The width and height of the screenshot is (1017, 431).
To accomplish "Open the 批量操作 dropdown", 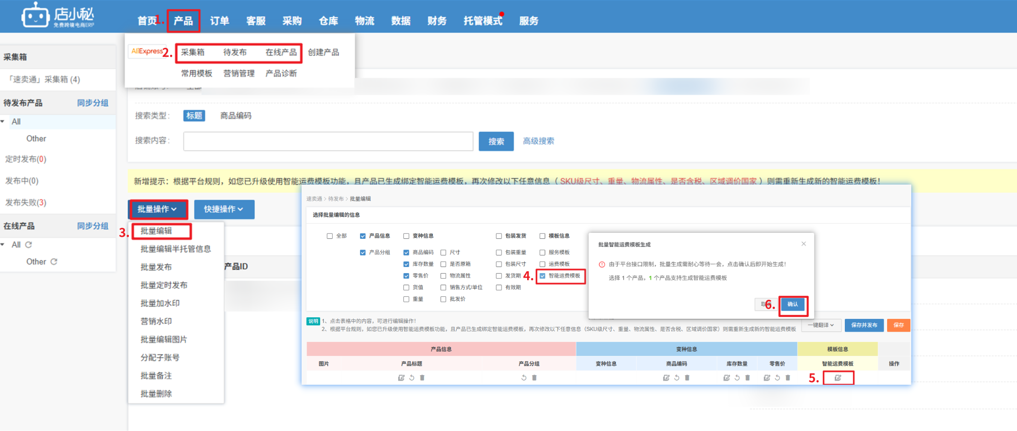I will 158,209.
